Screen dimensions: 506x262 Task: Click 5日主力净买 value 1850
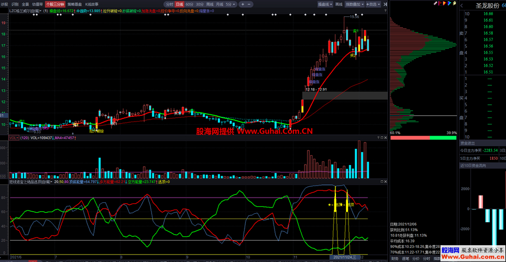coord(493,158)
